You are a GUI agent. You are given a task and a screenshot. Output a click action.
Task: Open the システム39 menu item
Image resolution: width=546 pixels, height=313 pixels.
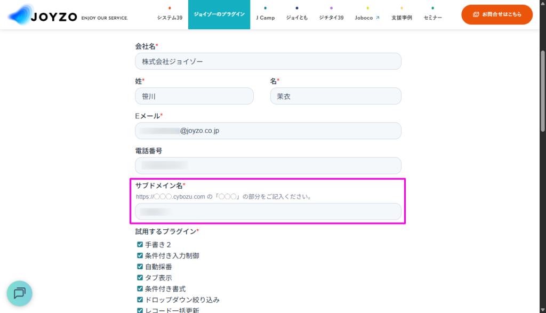(x=170, y=18)
